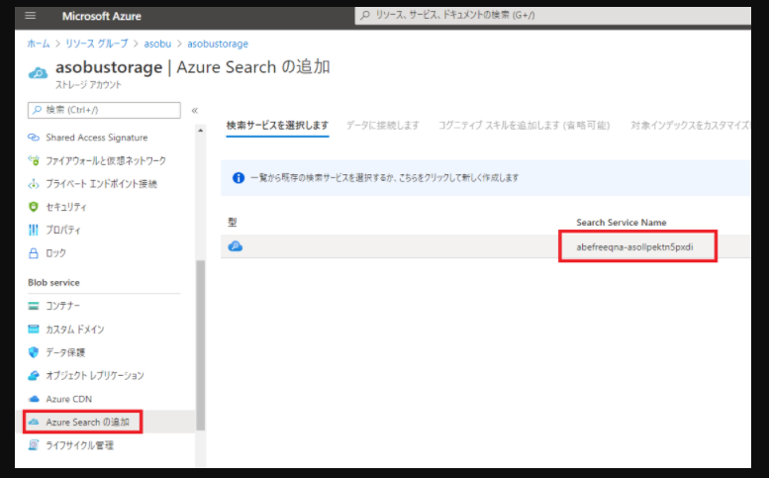Click the sidebar scroll up arrow

tap(200, 131)
